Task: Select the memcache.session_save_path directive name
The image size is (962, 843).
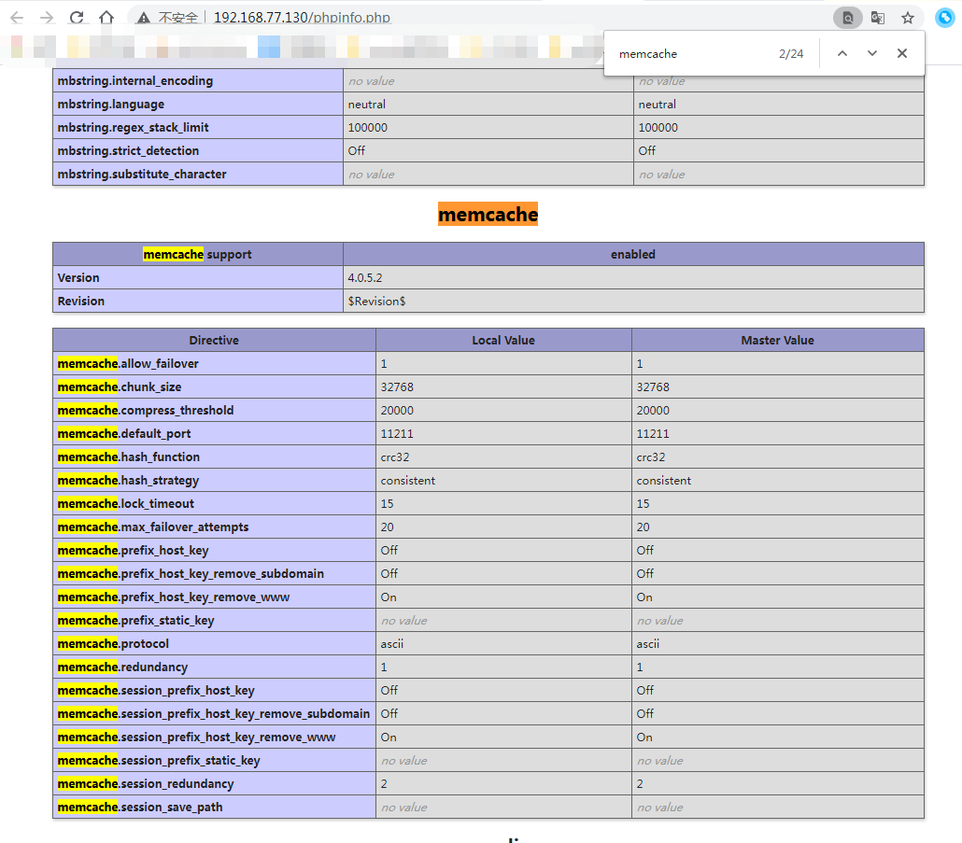Action: pos(140,807)
